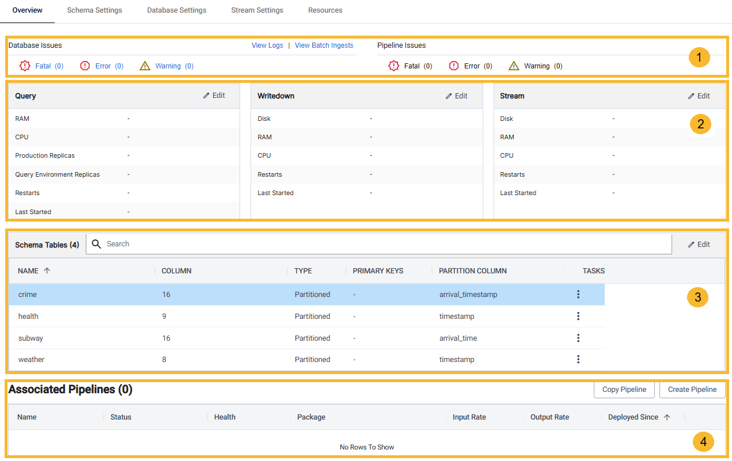The height and width of the screenshot is (461, 732).
Task: Open the Schema Settings tab
Action: (94, 10)
